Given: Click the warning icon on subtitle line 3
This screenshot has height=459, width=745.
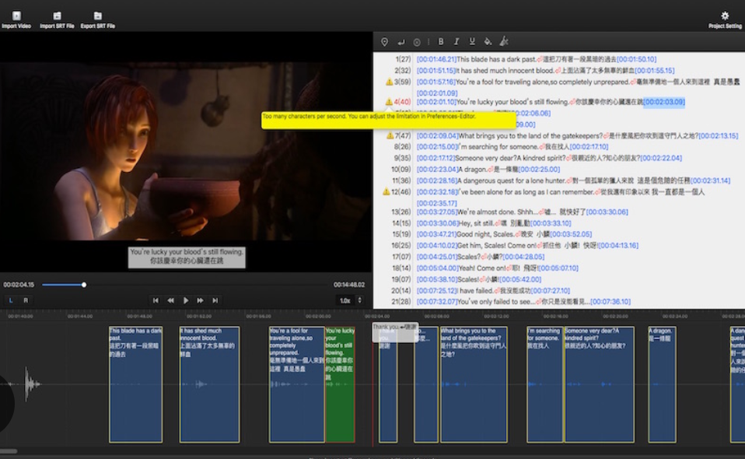Looking at the screenshot, I should [389, 82].
